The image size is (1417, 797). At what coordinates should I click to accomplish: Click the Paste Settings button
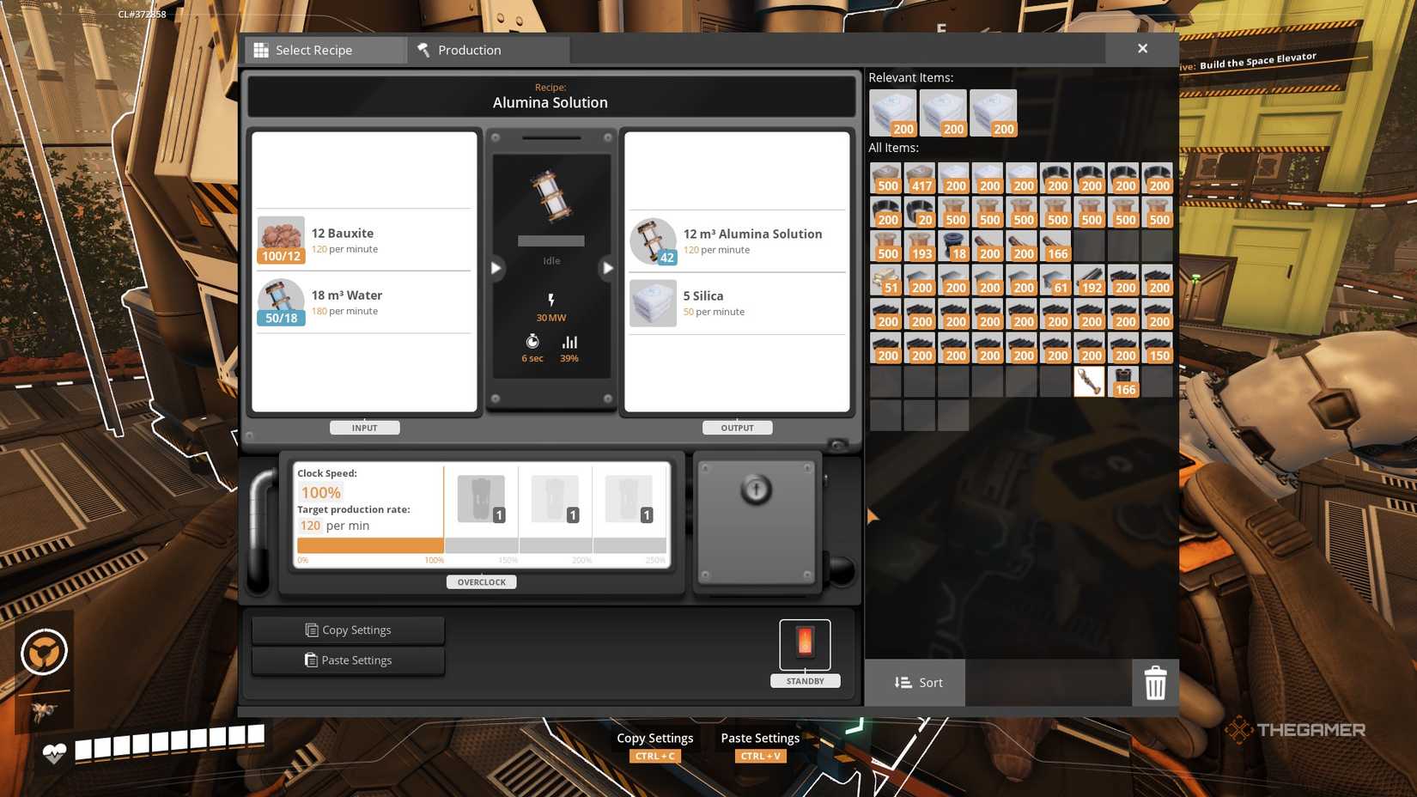tap(348, 660)
